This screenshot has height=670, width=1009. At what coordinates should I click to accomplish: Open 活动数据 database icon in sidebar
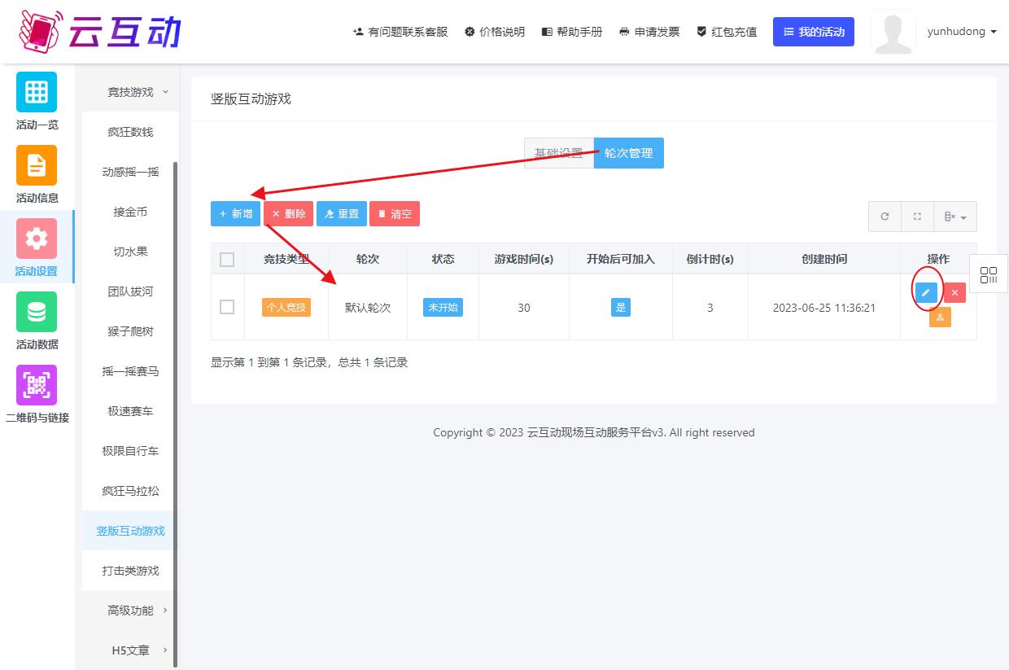[x=37, y=312]
